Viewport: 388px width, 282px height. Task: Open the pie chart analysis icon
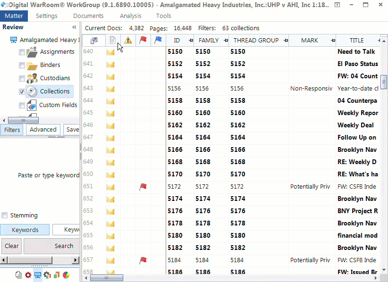[66, 275]
